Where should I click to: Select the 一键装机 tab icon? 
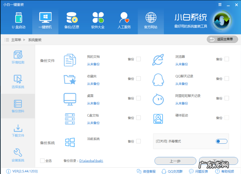(45, 17)
